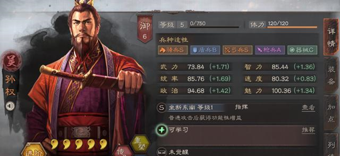Click 推荐 recommended skills link
340x156 pixels.
(308, 130)
